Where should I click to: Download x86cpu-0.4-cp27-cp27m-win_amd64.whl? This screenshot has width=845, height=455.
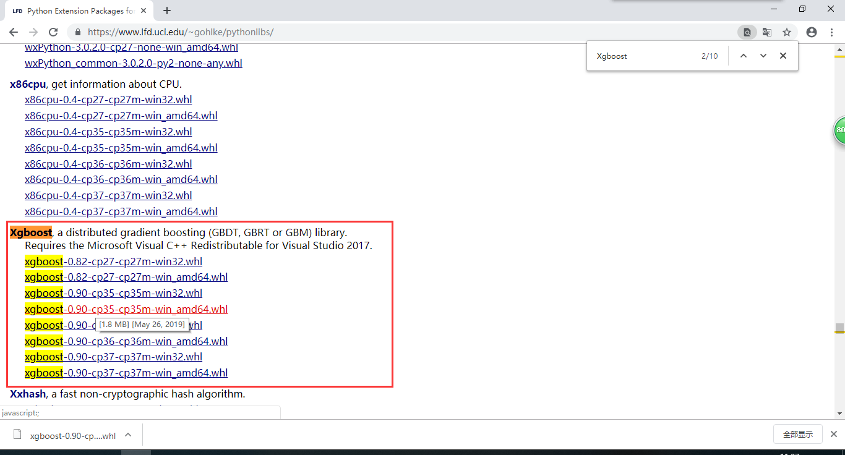pyautogui.click(x=121, y=116)
